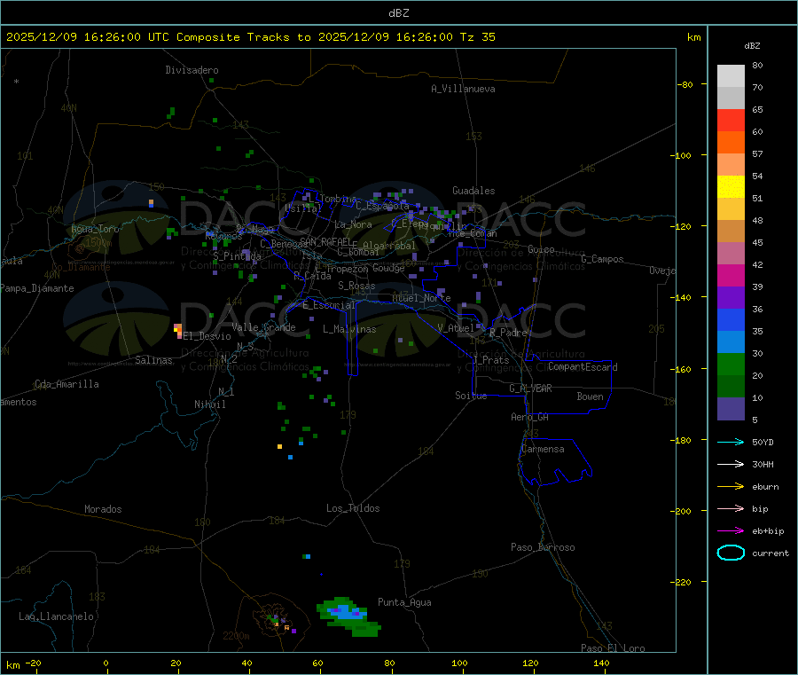Click the blue 35 dBZ color swatch

pos(731,319)
